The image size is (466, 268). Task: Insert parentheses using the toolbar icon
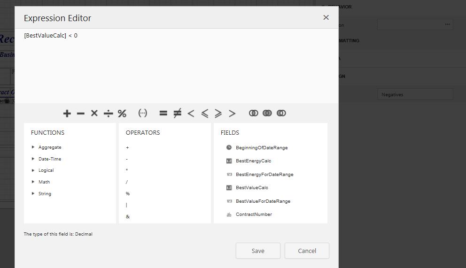tap(143, 113)
